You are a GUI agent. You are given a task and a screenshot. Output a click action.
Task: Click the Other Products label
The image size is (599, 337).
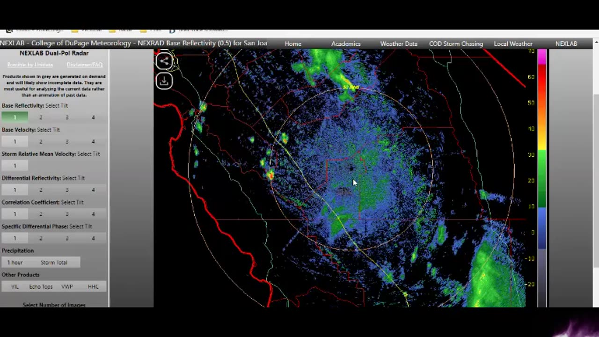[x=21, y=275]
